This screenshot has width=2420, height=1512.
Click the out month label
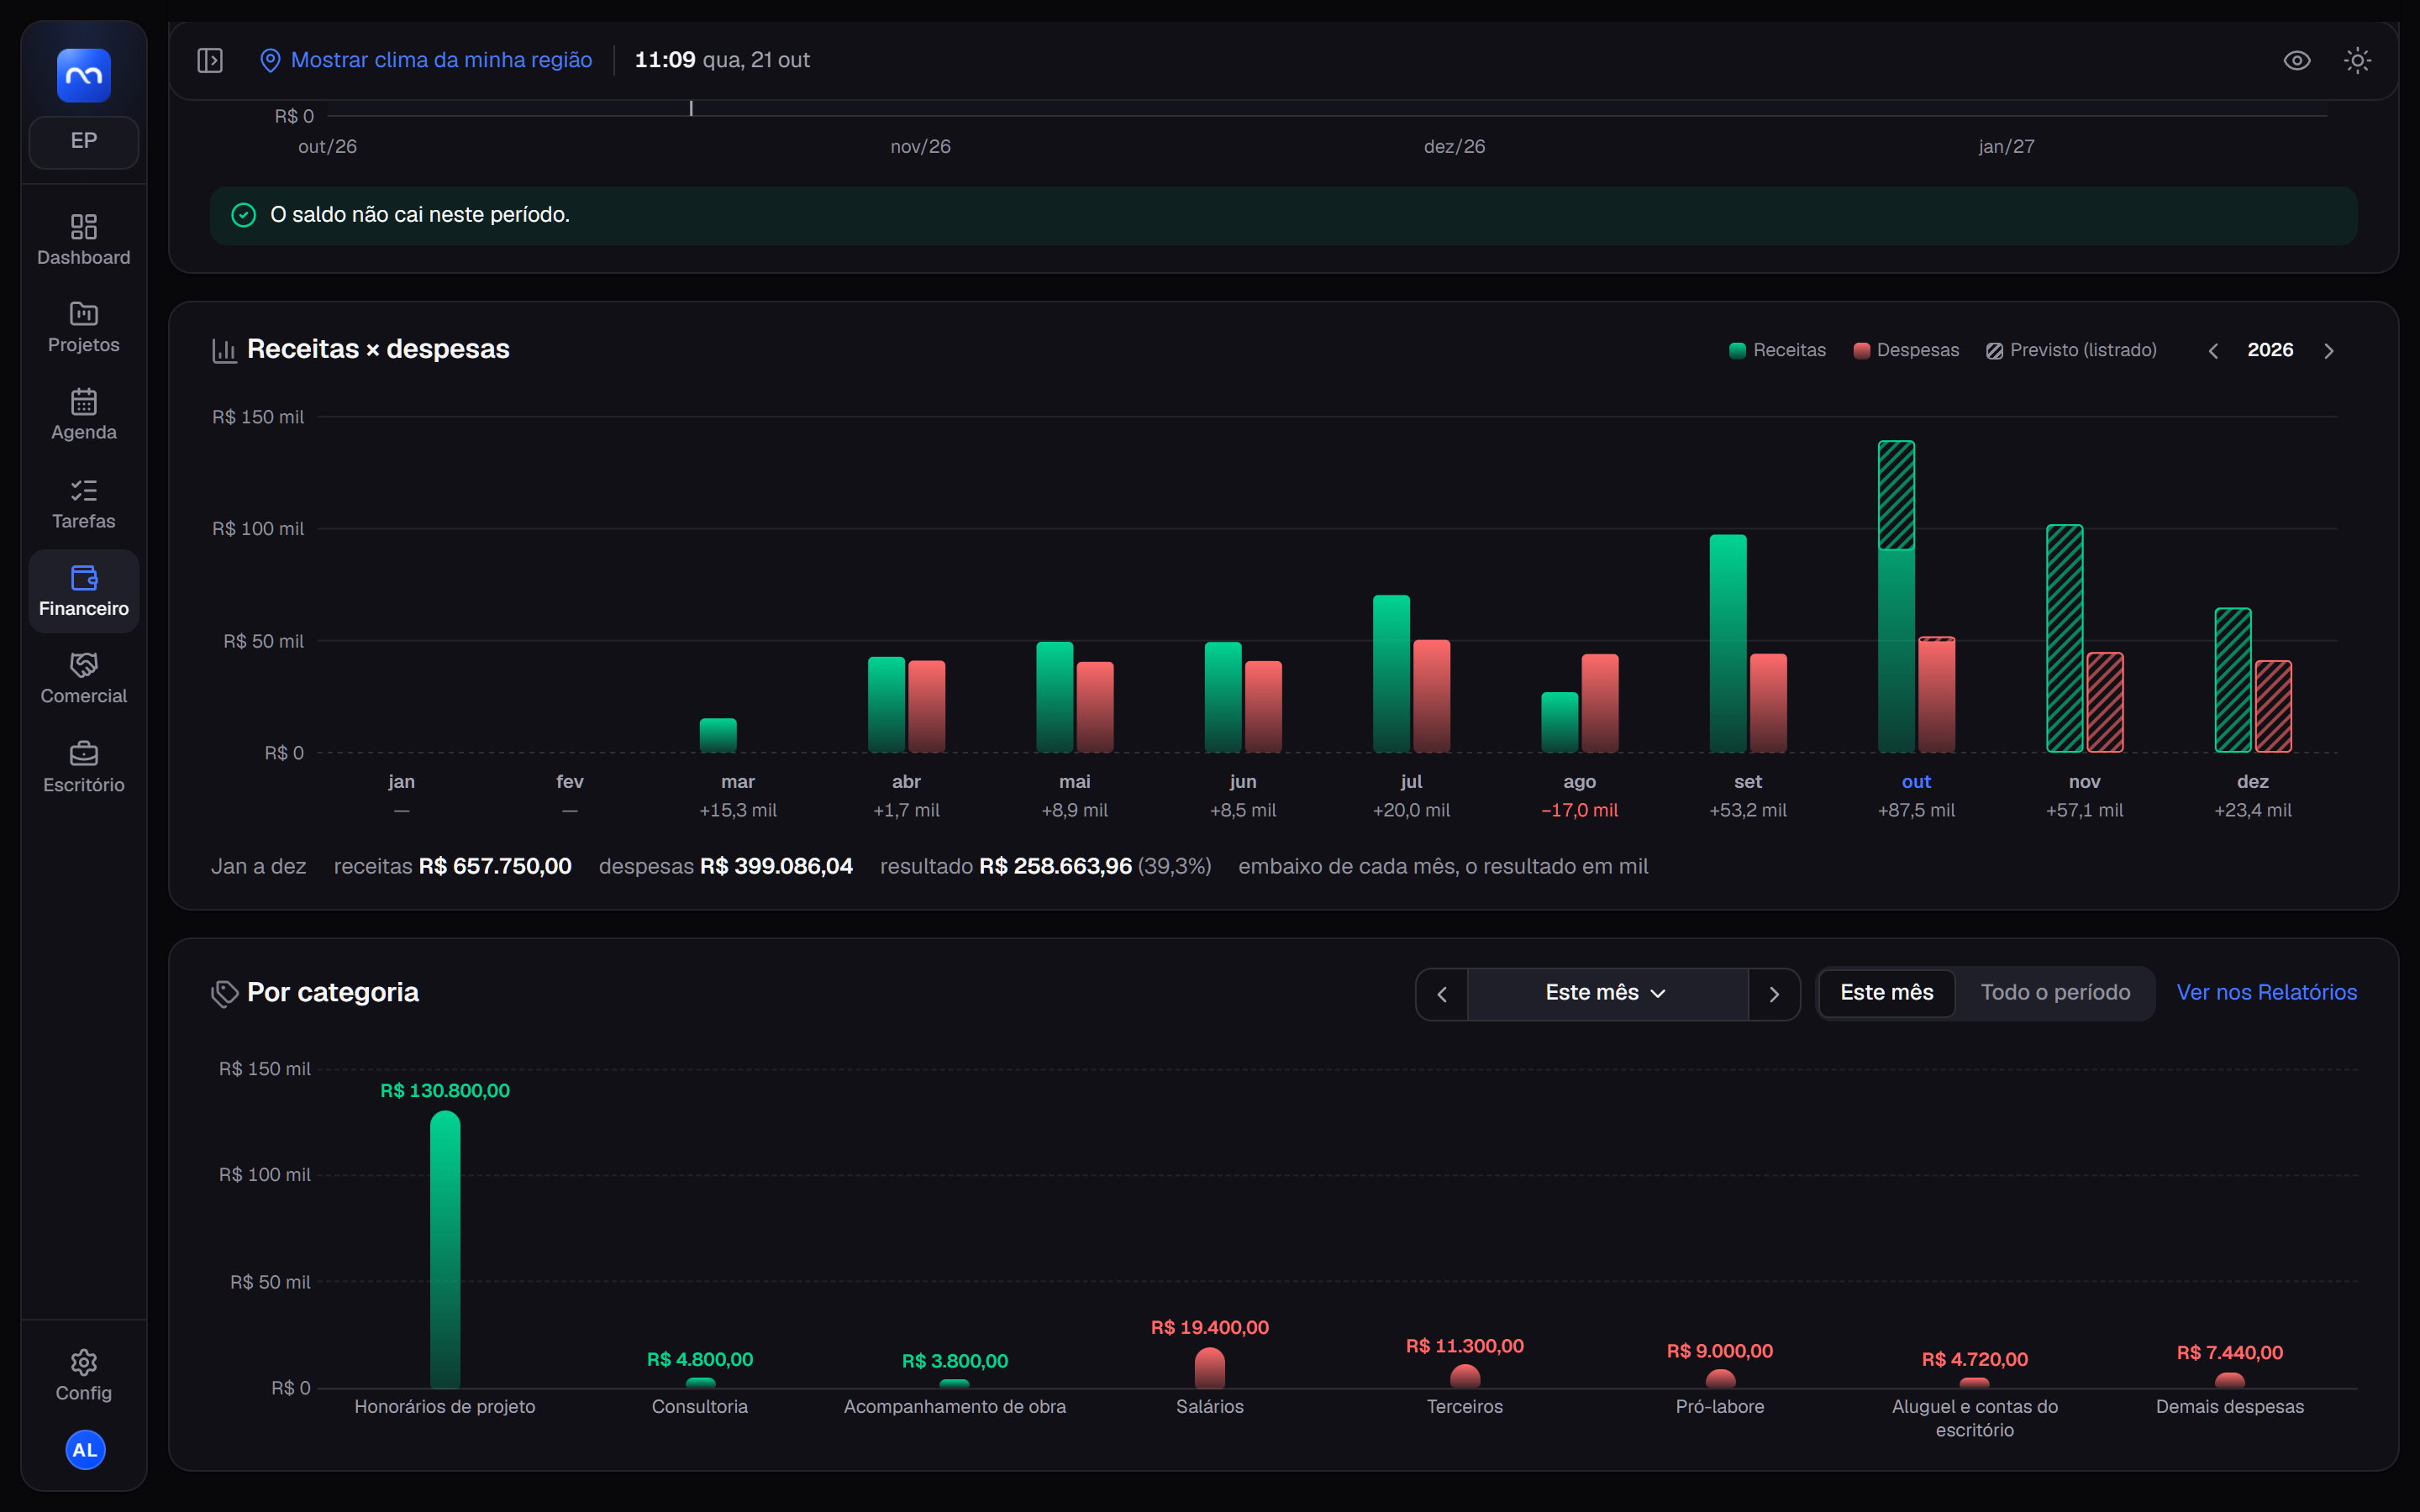click(x=1916, y=781)
